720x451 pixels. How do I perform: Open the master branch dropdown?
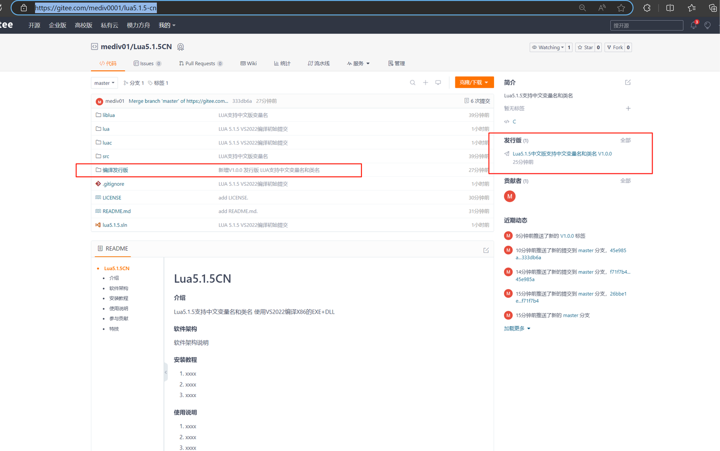104,82
